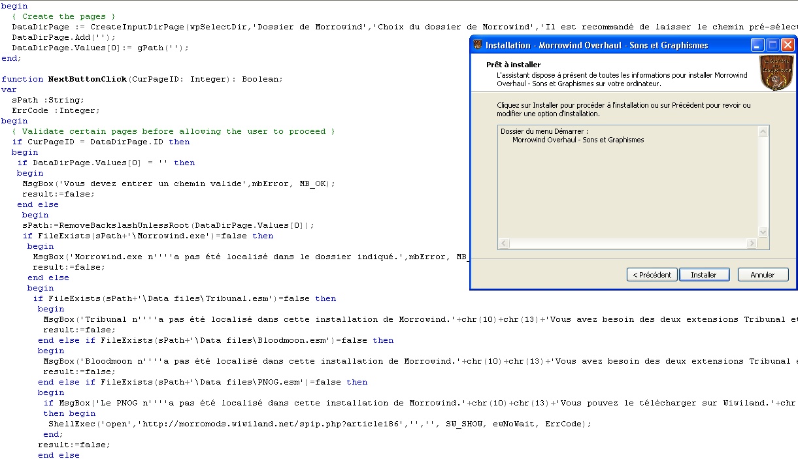Click the ShellExec wiwiland URL code line
The image size is (798, 459).
tap(320, 424)
